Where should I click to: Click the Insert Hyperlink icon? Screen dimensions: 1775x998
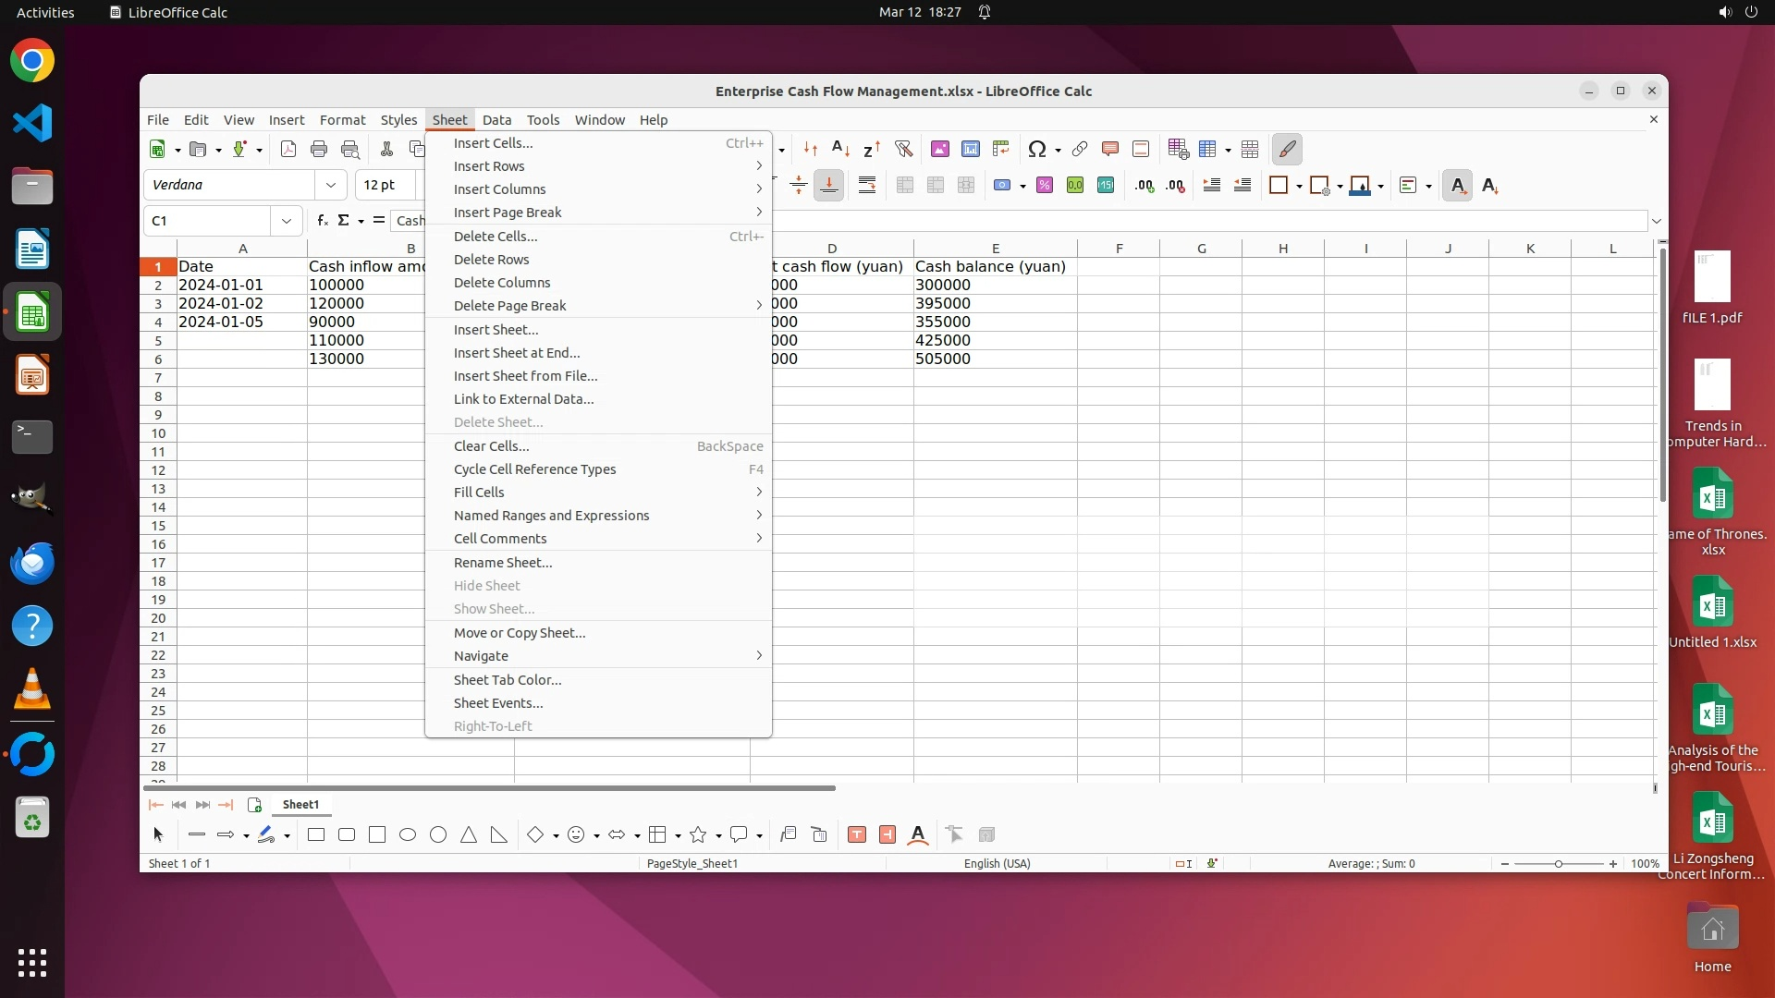1080,149
